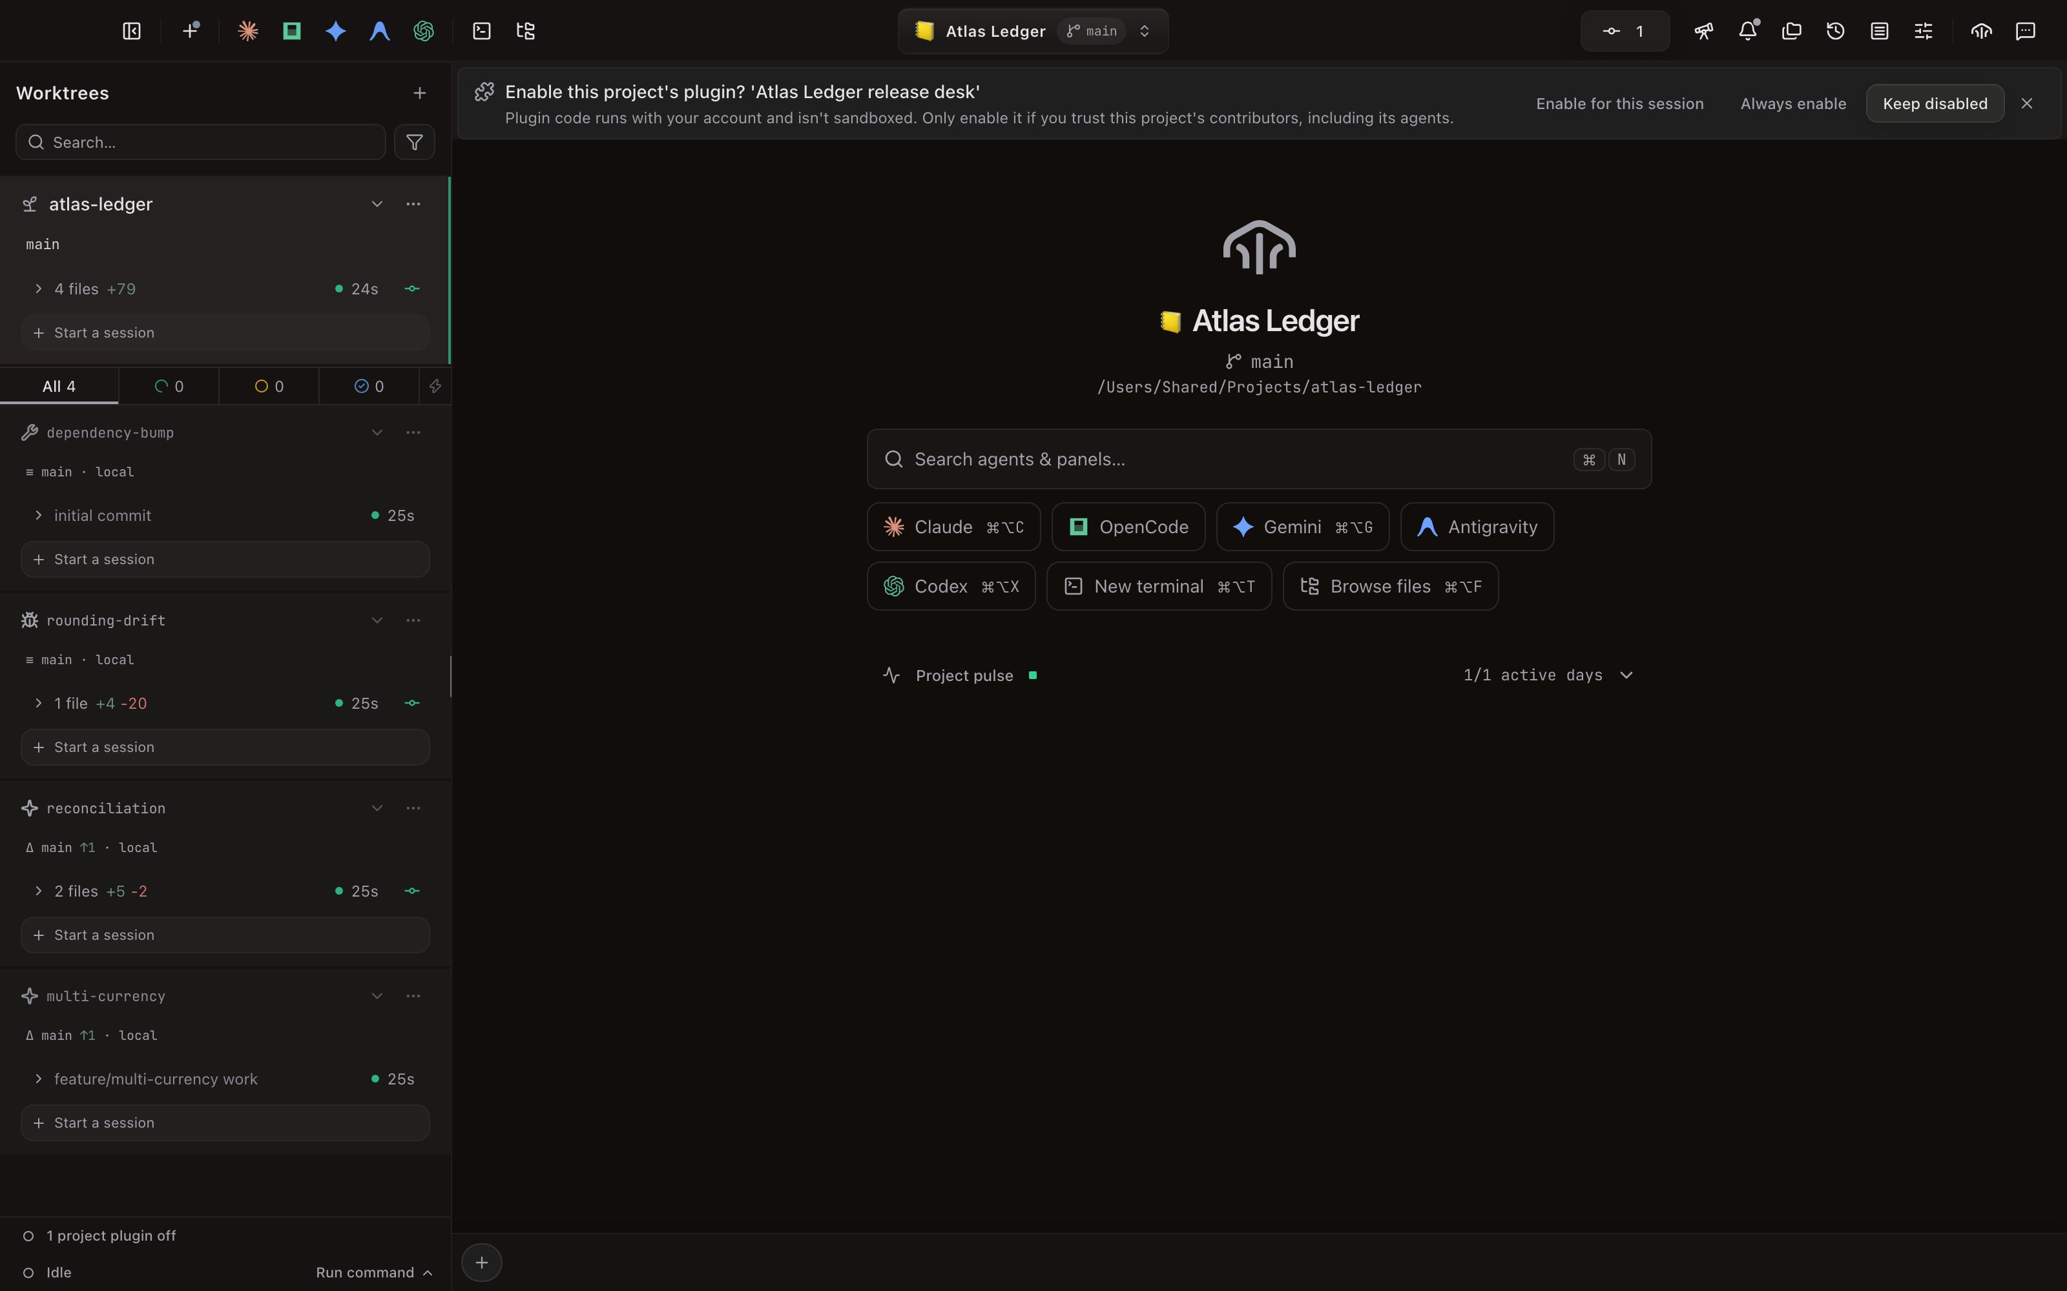The width and height of the screenshot is (2067, 1291).
Task: Launch Antigravity agent from top toolbar
Action: coord(379,32)
